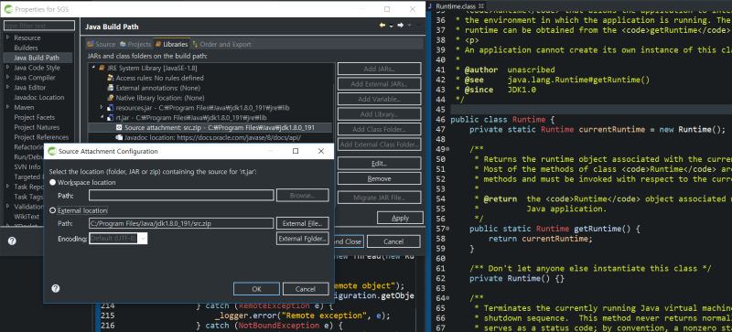
Task: Open the Encoding combo box
Action: point(119,239)
